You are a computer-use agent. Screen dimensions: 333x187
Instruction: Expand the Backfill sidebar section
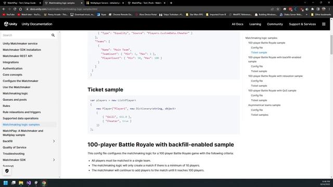[x=54, y=141]
